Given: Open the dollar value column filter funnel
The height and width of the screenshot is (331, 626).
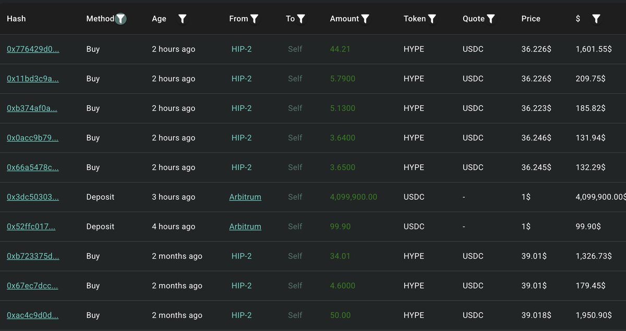Looking at the screenshot, I should [x=596, y=18].
